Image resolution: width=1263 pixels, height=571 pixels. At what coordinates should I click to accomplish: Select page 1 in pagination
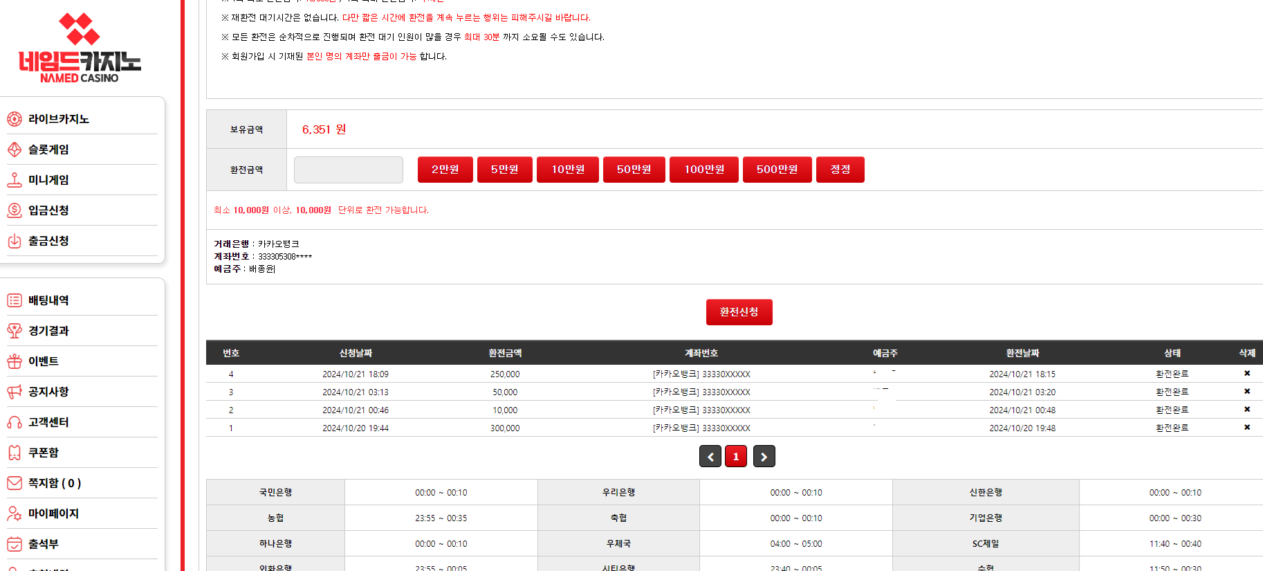(x=736, y=457)
